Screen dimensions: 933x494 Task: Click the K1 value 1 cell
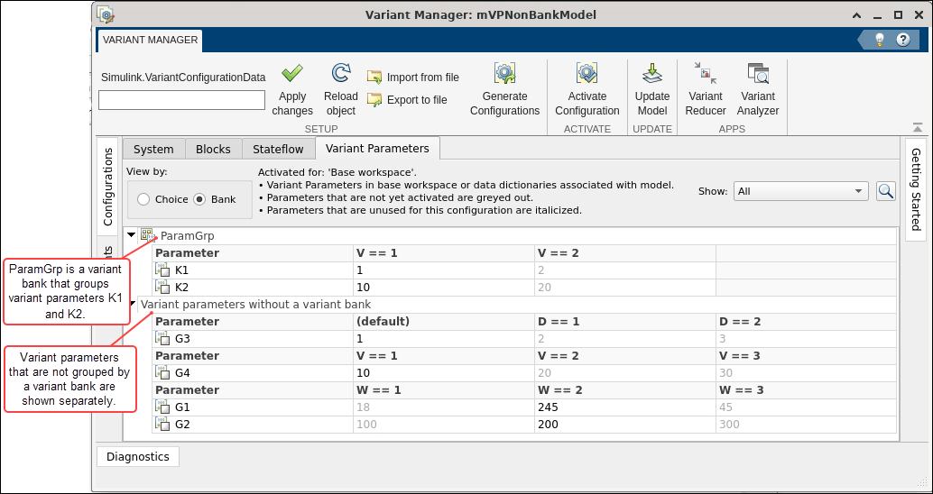coord(444,270)
